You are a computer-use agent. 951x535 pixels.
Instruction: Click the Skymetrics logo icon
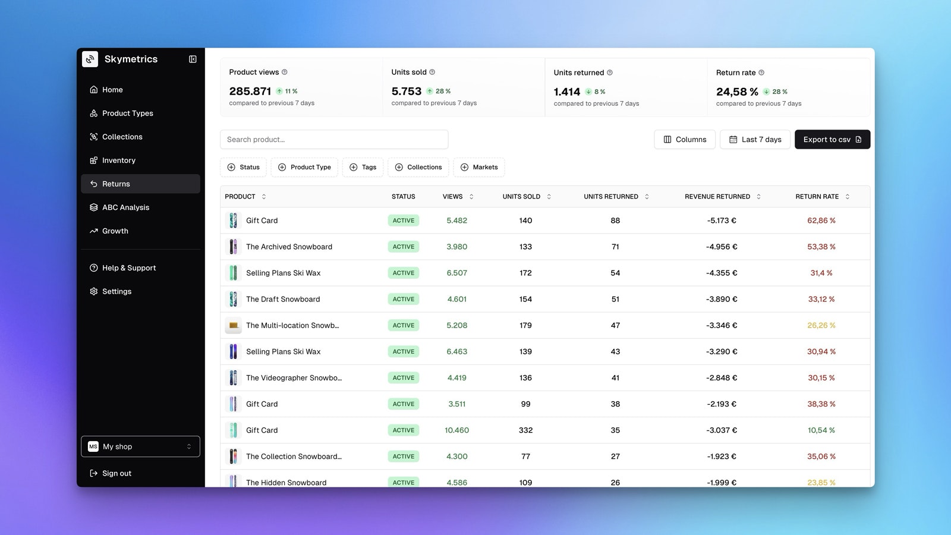click(90, 59)
